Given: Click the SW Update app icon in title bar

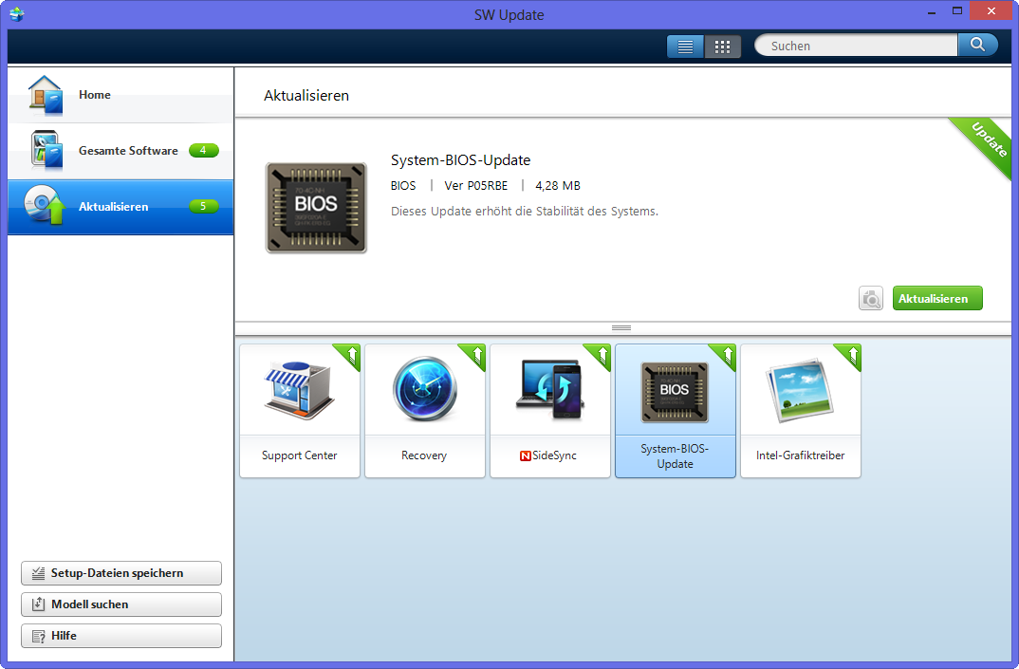Looking at the screenshot, I should (x=17, y=13).
